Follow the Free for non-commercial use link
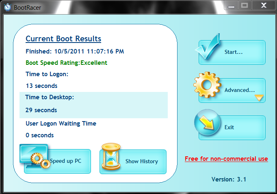 [x=226, y=159]
